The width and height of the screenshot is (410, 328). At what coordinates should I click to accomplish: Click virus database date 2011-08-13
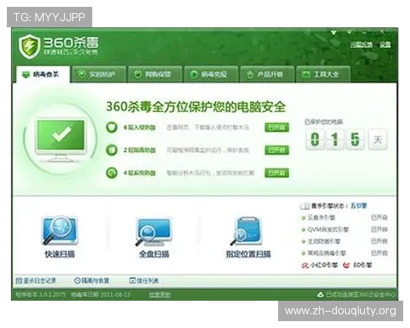coord(100,295)
